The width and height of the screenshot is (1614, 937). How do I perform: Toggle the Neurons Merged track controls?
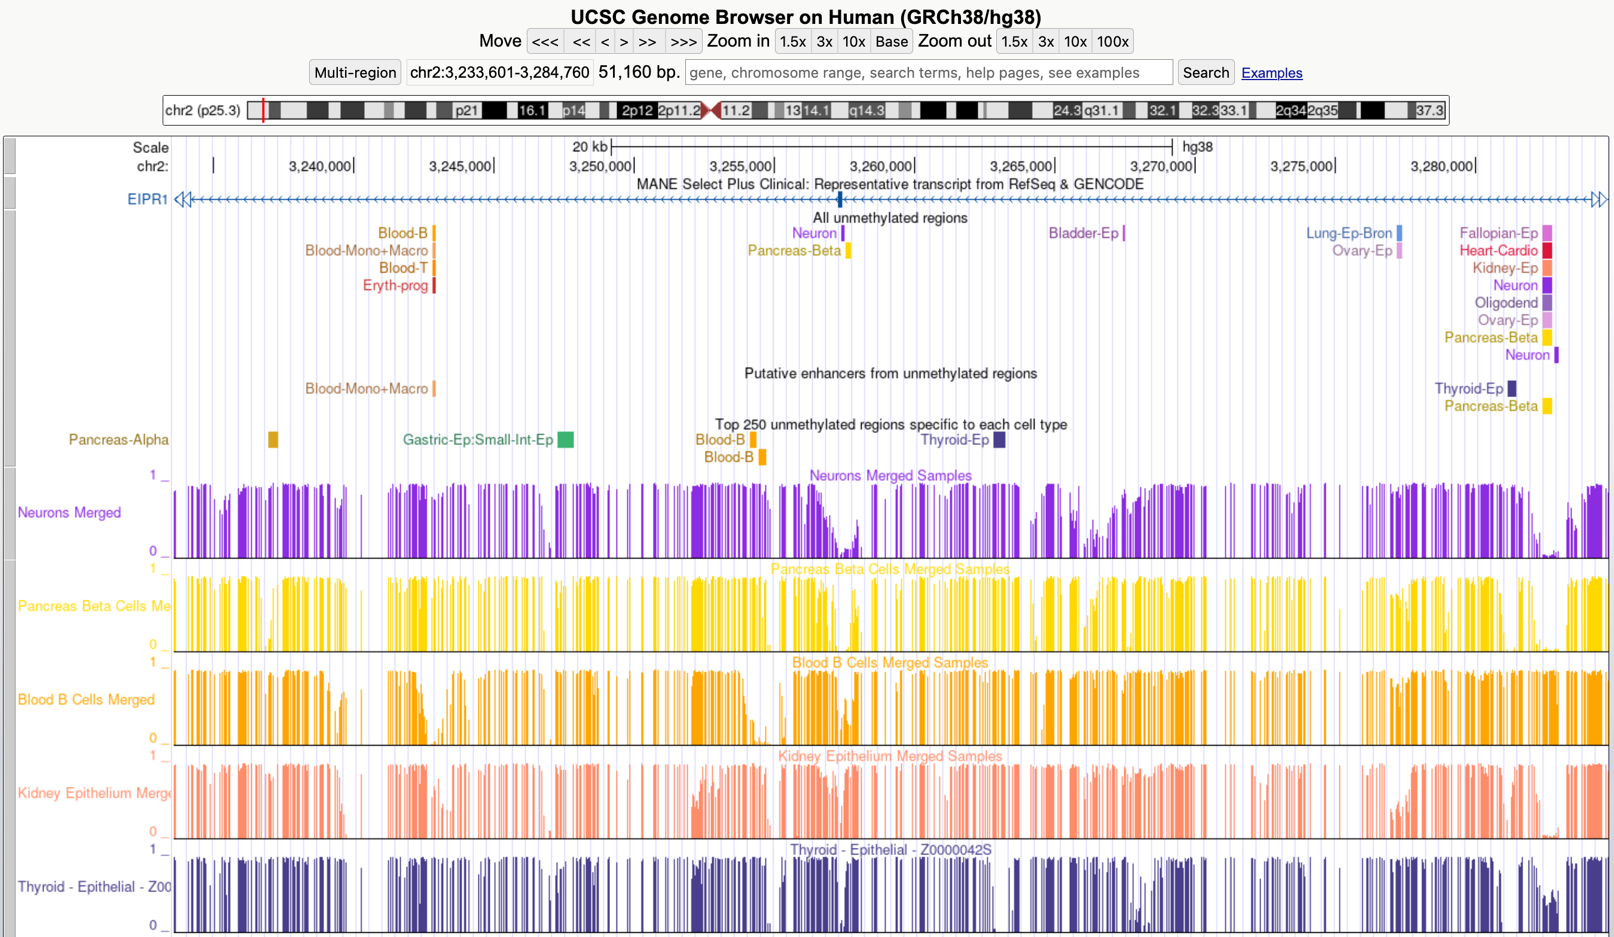click(x=69, y=512)
